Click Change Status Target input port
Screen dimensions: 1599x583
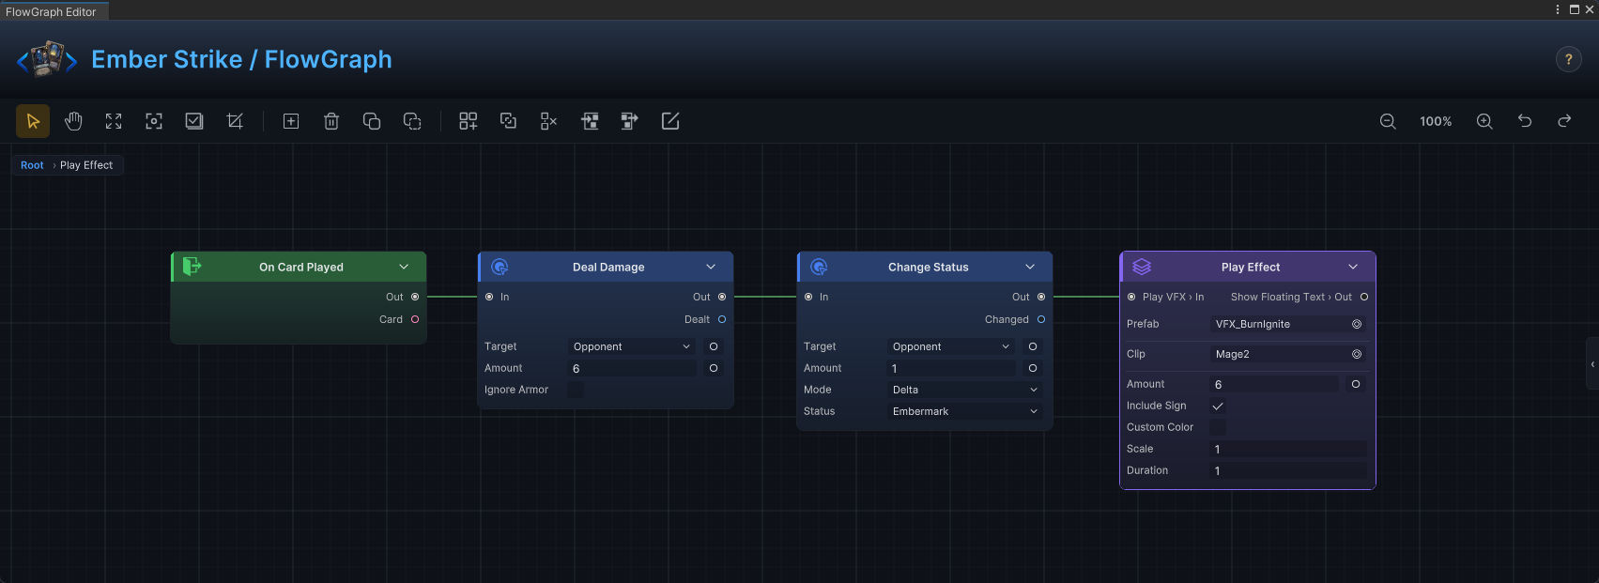(1033, 346)
